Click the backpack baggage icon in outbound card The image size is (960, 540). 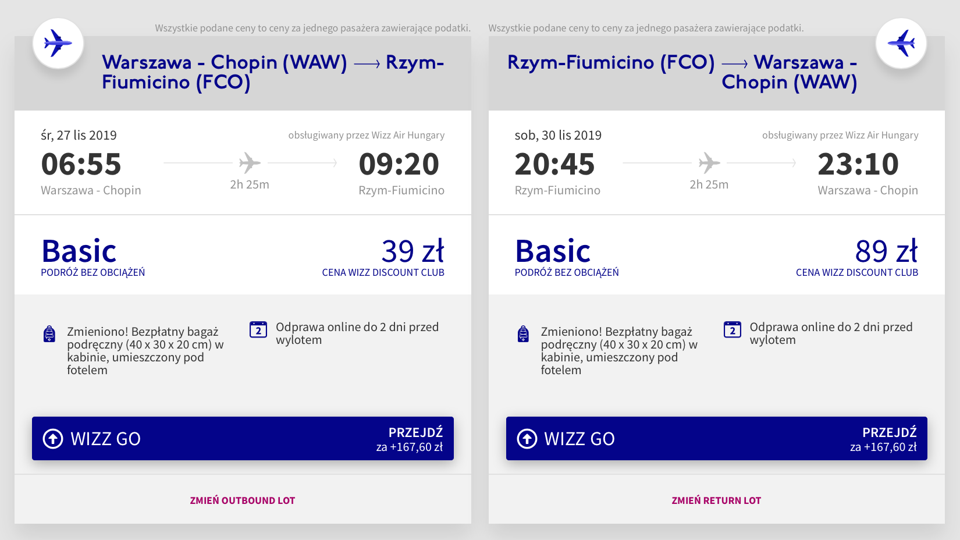49,333
